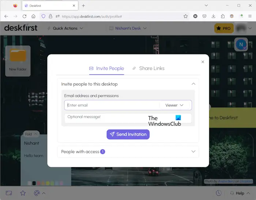Click the address bar URL
The height and width of the screenshot is (200, 256).
92,16
